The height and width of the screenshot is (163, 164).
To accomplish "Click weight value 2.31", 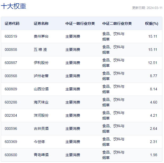I will tap(153, 142).
